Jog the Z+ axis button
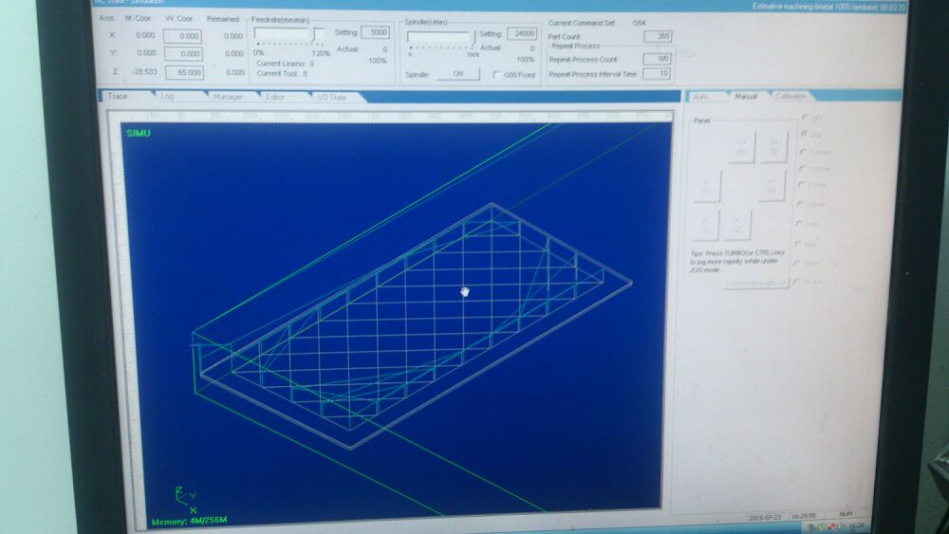The height and width of the screenshot is (534, 949). [772, 147]
